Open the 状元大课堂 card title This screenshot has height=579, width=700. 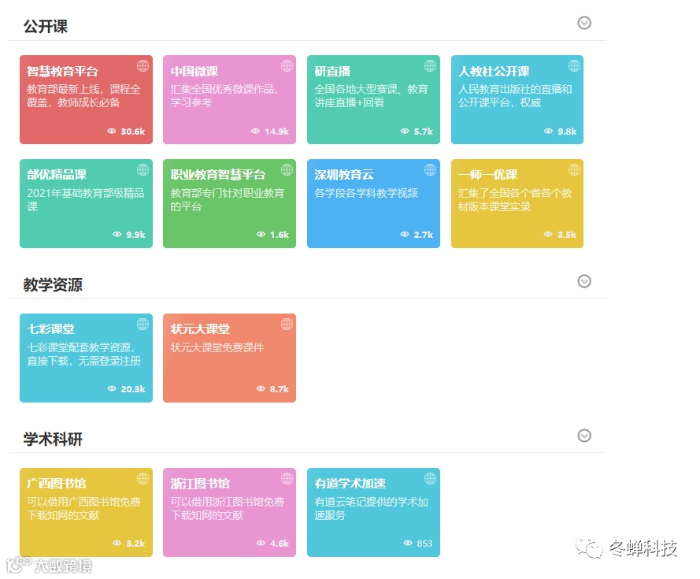[200, 328]
